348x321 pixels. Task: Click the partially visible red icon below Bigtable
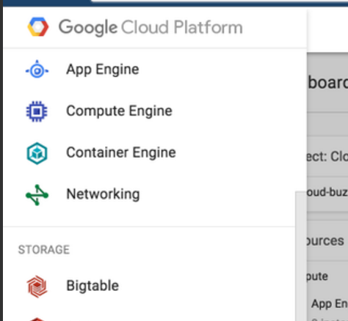click(37, 319)
